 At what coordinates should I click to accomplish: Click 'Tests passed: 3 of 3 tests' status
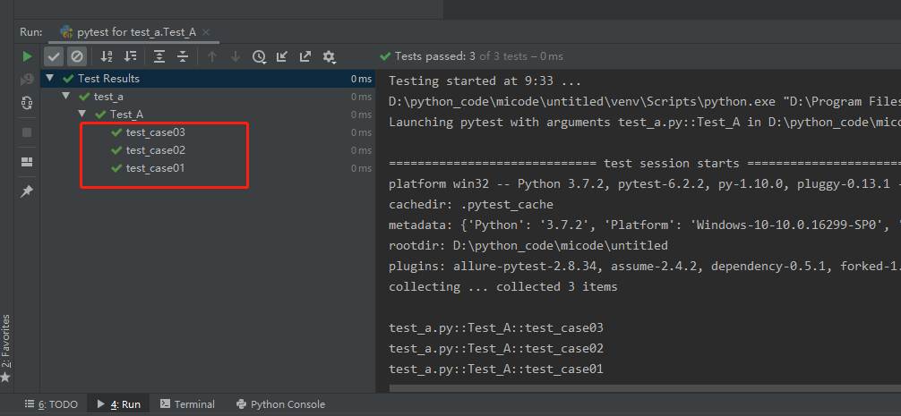471,56
